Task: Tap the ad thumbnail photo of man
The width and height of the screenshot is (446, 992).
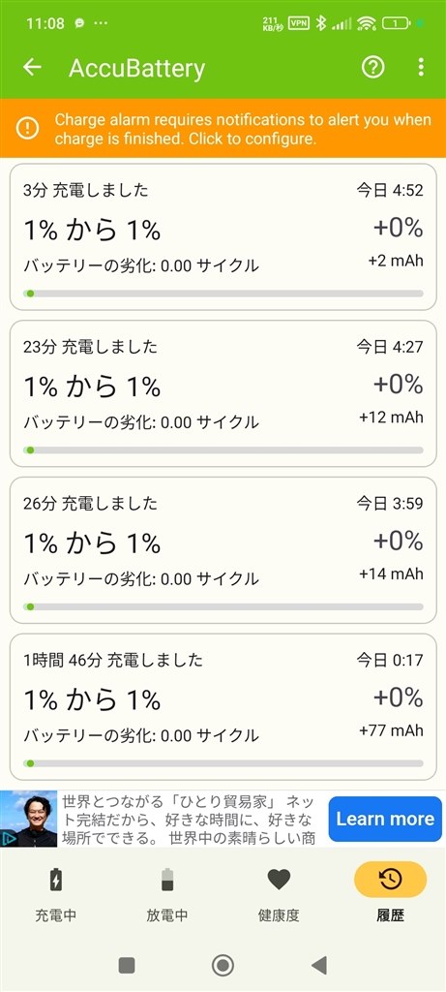Action: pyautogui.click(x=29, y=819)
